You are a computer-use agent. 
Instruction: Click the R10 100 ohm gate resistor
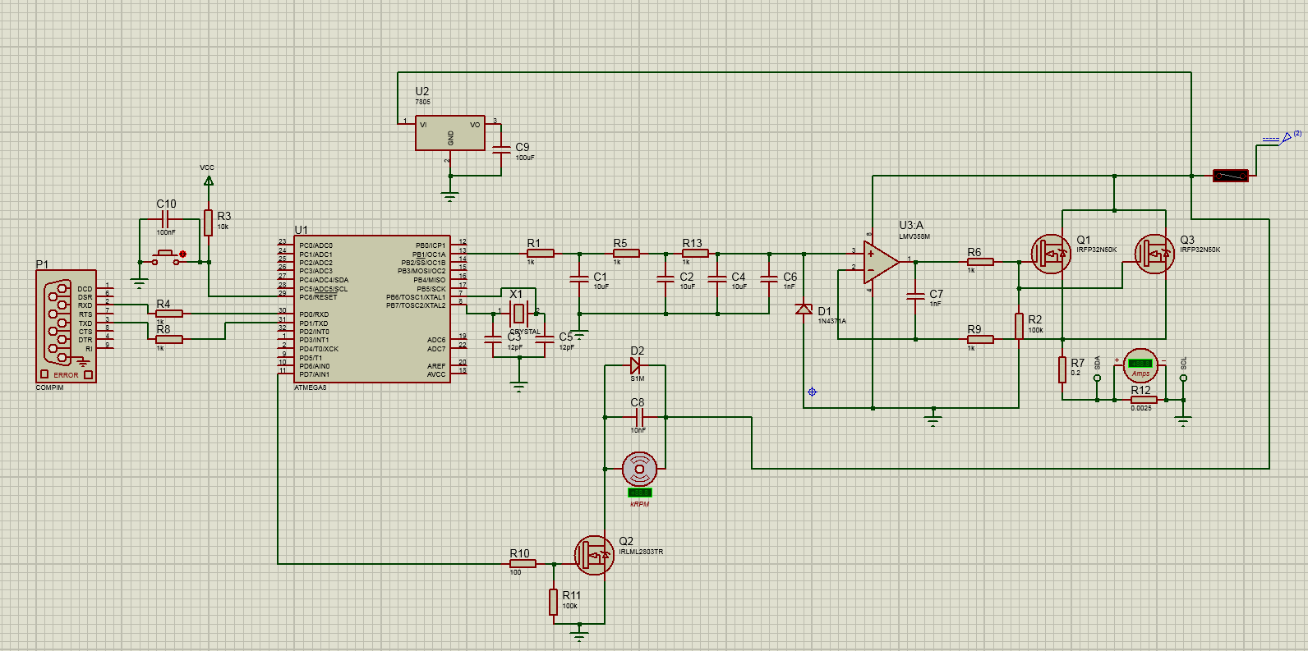pos(523,564)
